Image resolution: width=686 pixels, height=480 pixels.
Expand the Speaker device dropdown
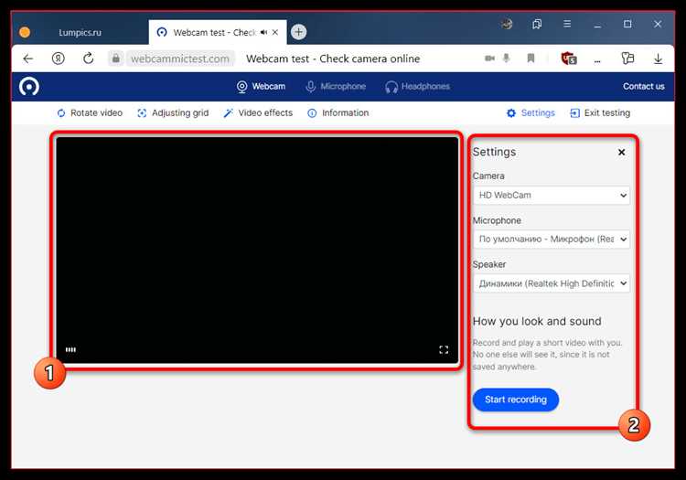(x=552, y=283)
